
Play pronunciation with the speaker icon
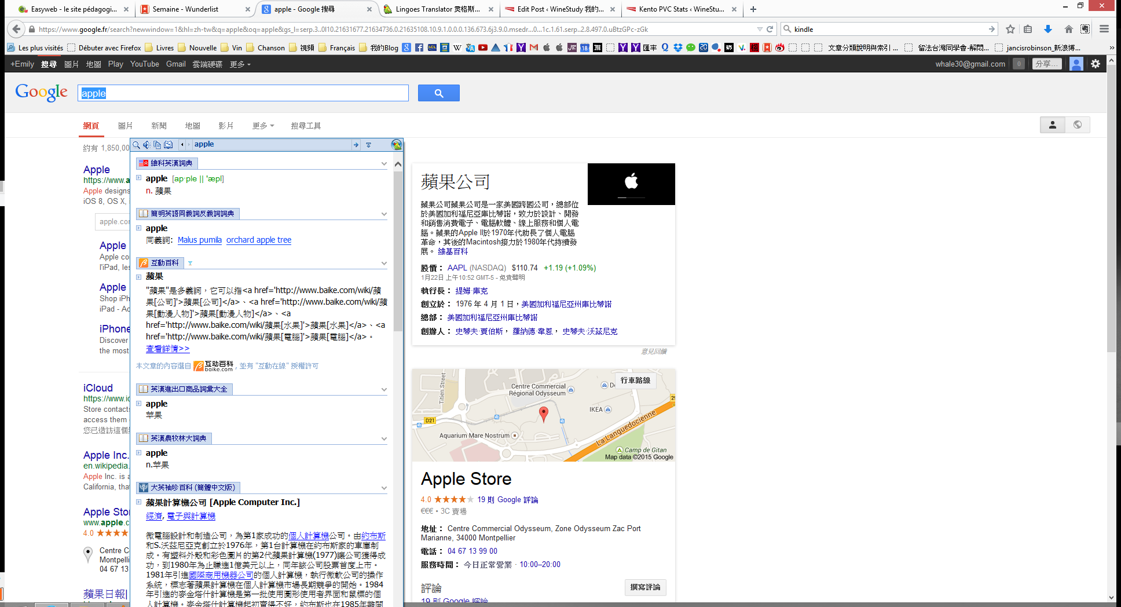147,144
